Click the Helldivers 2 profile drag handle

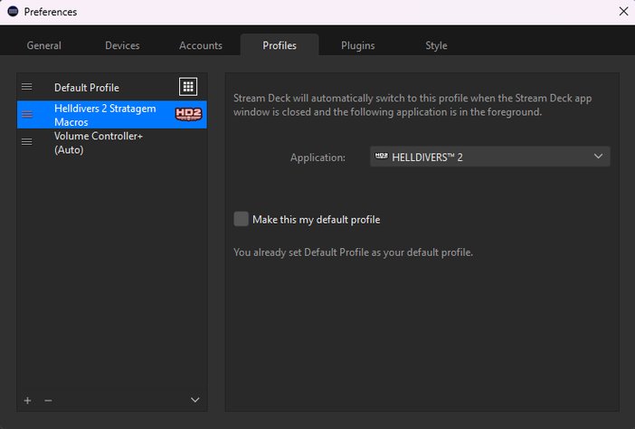(x=27, y=114)
